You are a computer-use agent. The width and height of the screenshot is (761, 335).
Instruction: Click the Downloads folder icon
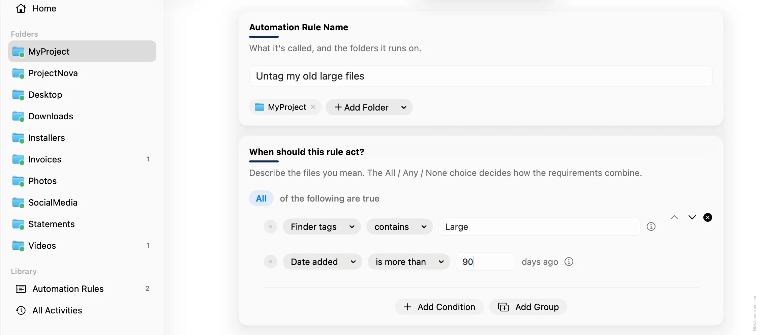(x=18, y=116)
